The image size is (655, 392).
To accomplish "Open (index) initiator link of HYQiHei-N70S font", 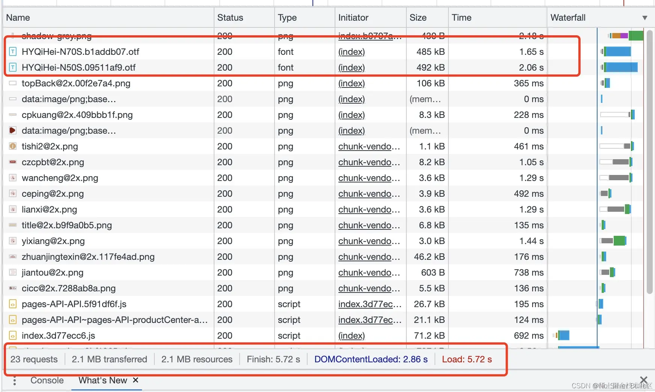I will pyautogui.click(x=352, y=52).
